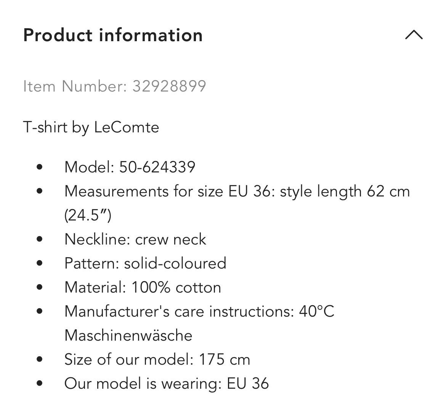Screen dimensions: 446x420
Task: Click the Size of our model: 175 cm line
Action: pos(157,360)
